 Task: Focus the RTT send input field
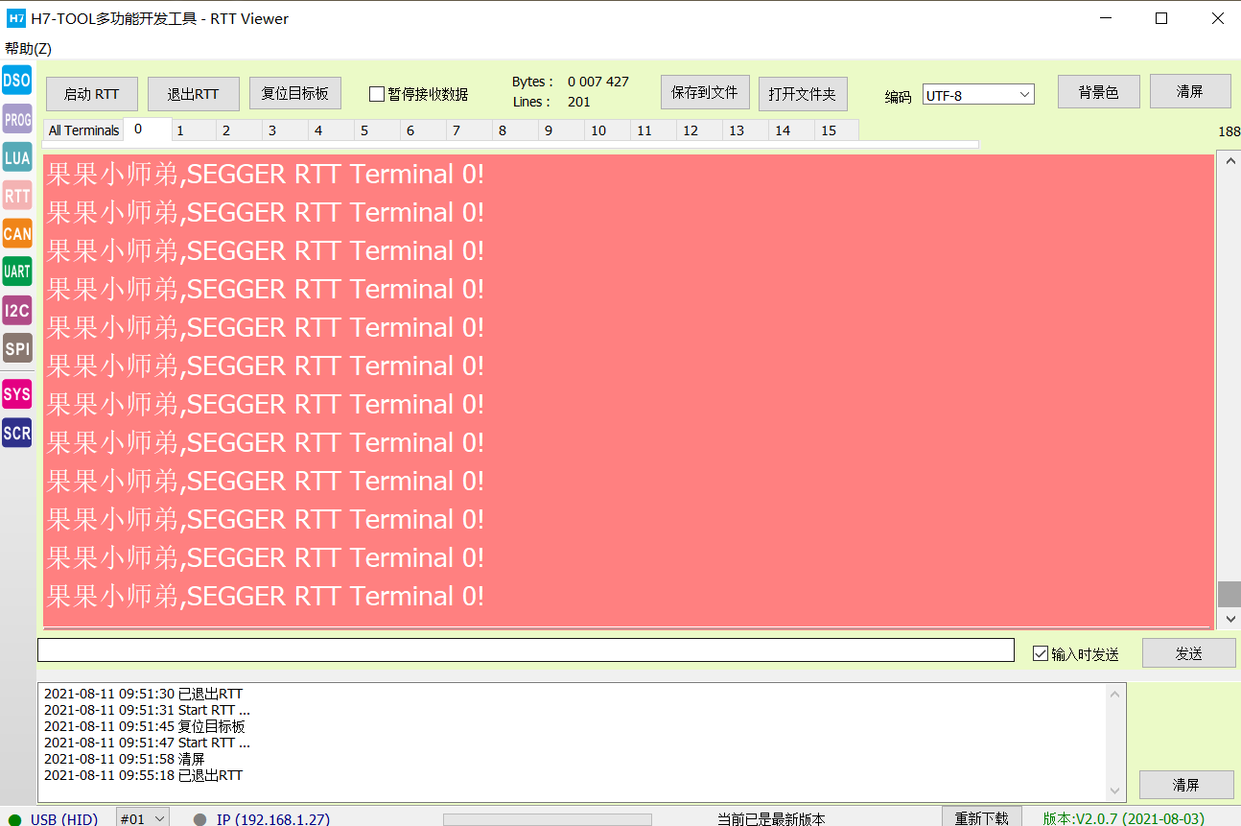(526, 649)
